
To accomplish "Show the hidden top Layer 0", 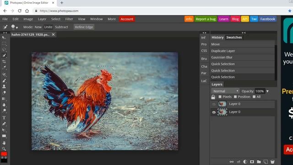I will 214,104.
